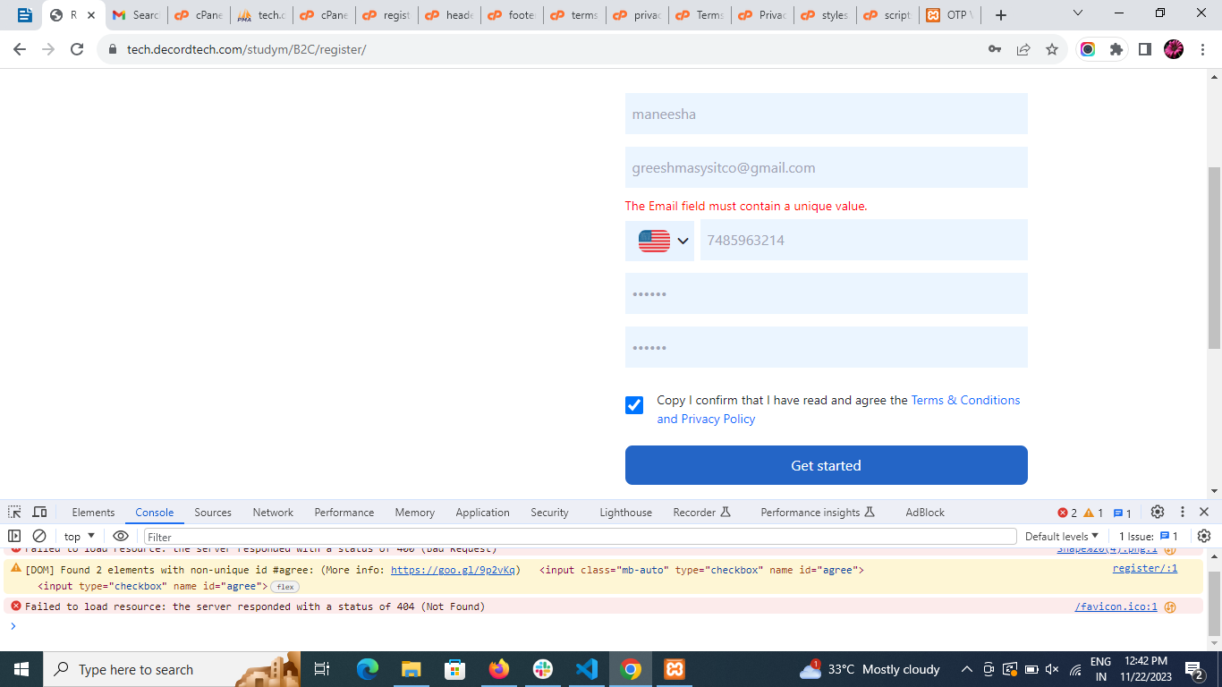Open the Chrome extensions puzzle icon

coord(1116,49)
